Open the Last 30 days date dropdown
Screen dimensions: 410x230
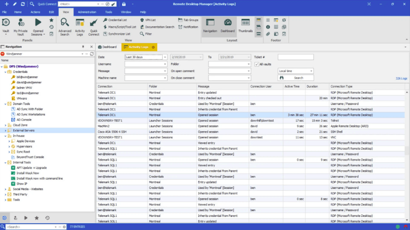[164, 56]
